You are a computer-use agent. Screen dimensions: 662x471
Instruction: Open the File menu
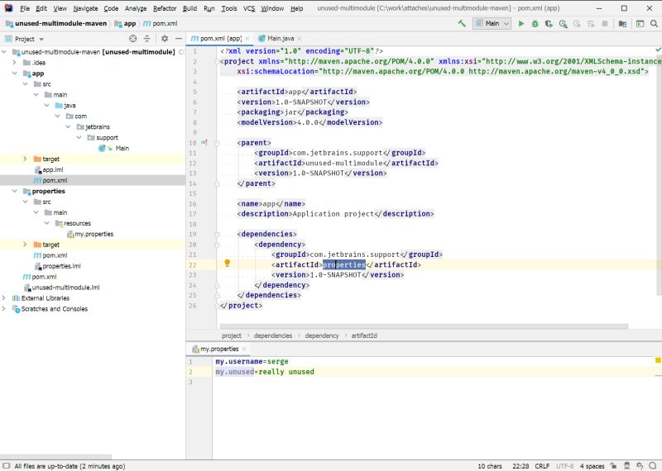tap(25, 8)
